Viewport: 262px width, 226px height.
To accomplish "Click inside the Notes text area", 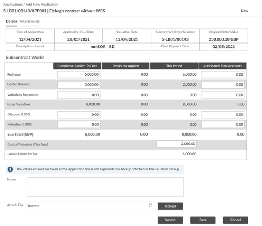I will (x=105, y=187).
